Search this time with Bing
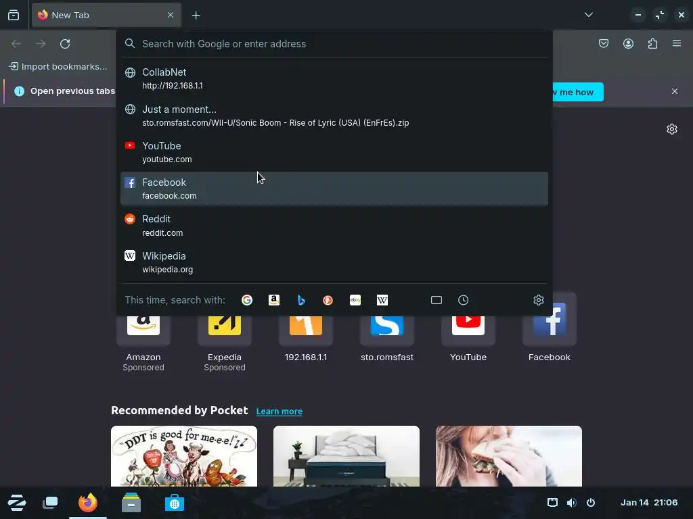Viewport: 693px width, 519px height. point(301,300)
